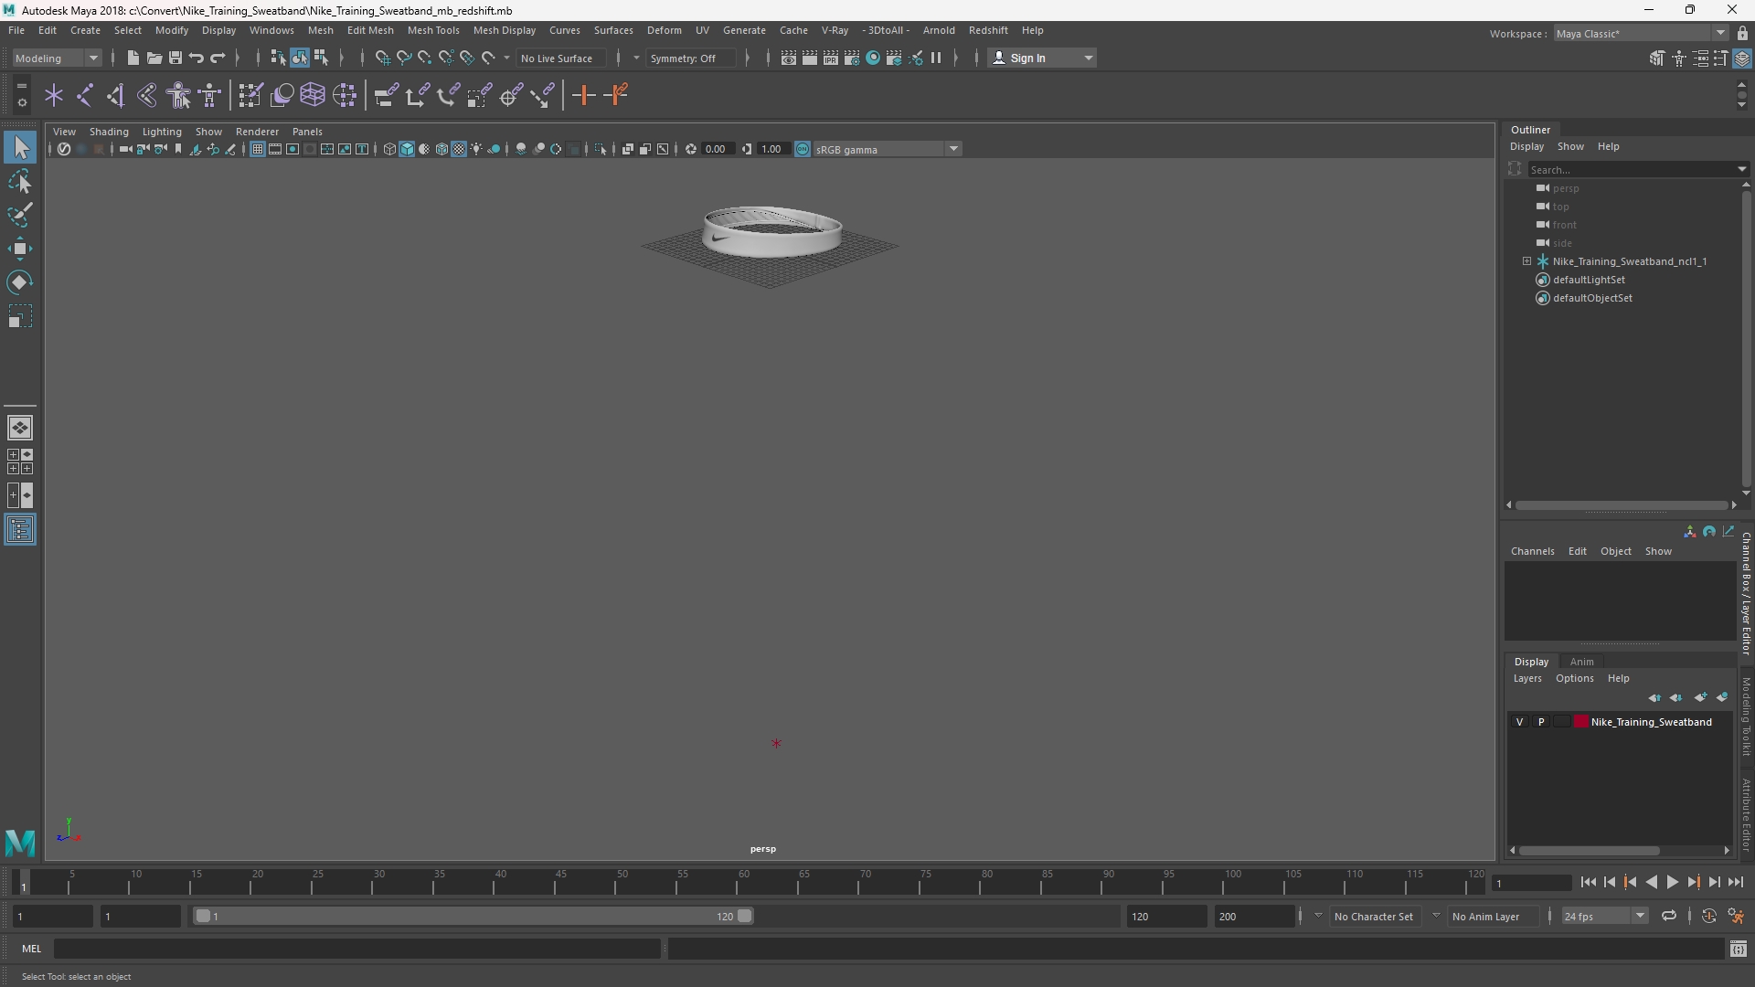Toggle select by hierarchy mode
This screenshot has width=1755, height=987.
click(x=278, y=58)
